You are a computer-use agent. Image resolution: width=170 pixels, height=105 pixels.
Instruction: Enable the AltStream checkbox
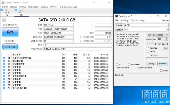pyautogui.click(x=129, y=64)
